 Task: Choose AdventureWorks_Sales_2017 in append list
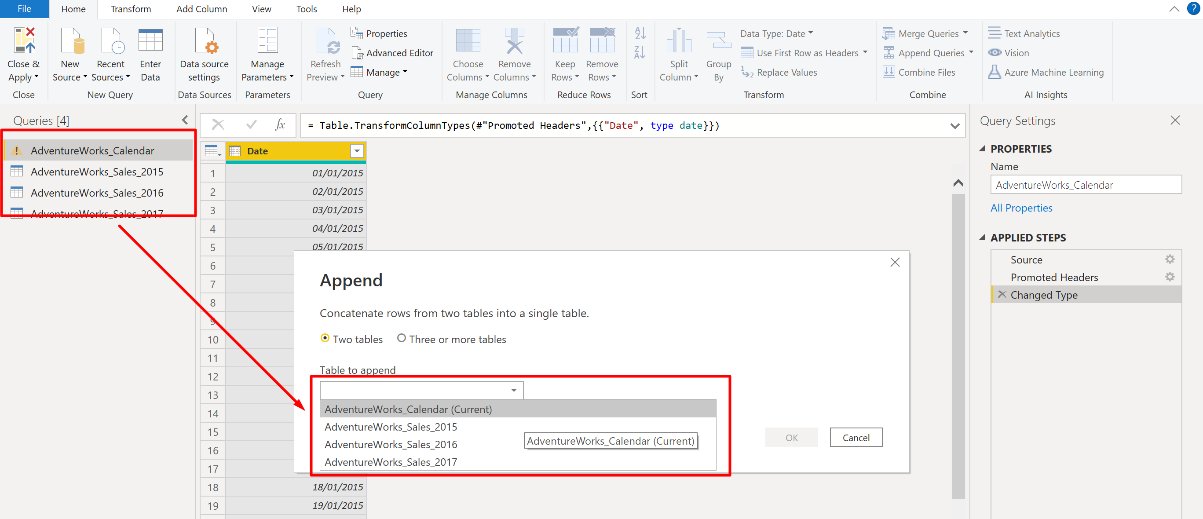(x=518, y=461)
